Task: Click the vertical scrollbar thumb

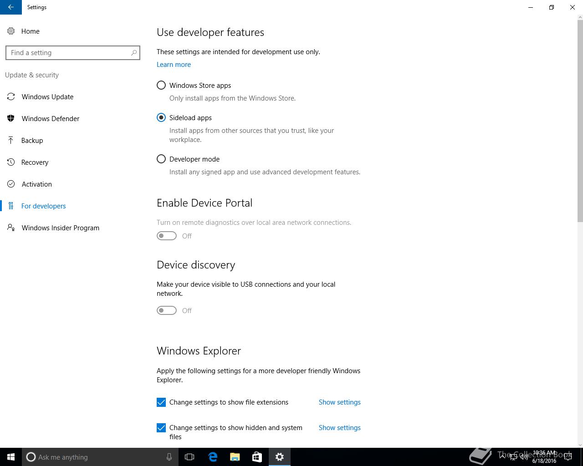Action: coord(580,122)
